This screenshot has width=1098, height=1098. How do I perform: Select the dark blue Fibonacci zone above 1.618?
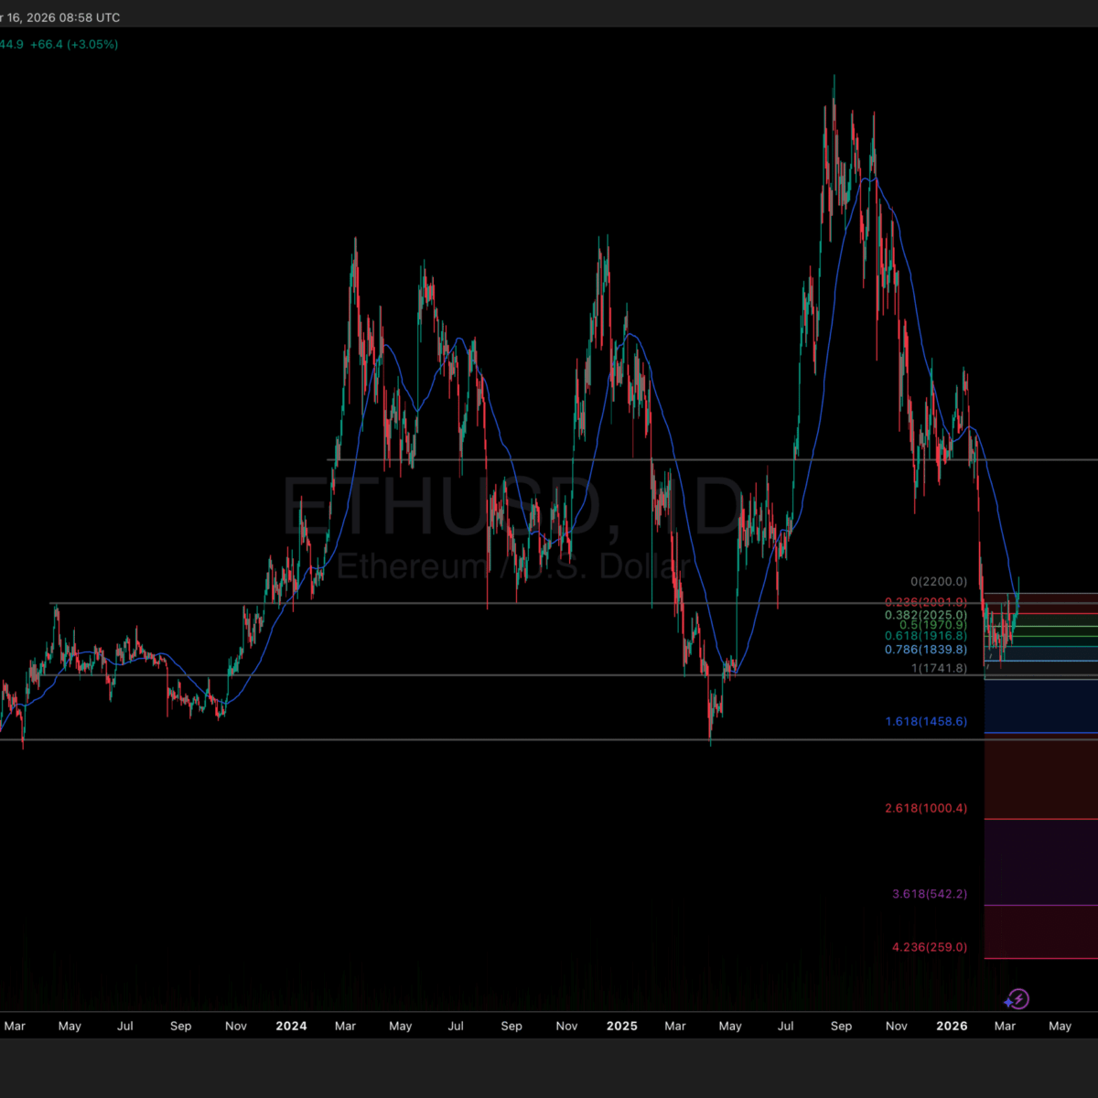[1039, 705]
